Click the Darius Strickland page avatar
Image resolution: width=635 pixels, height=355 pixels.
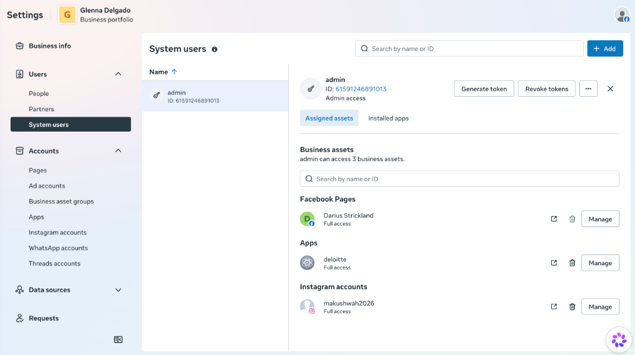coord(308,219)
